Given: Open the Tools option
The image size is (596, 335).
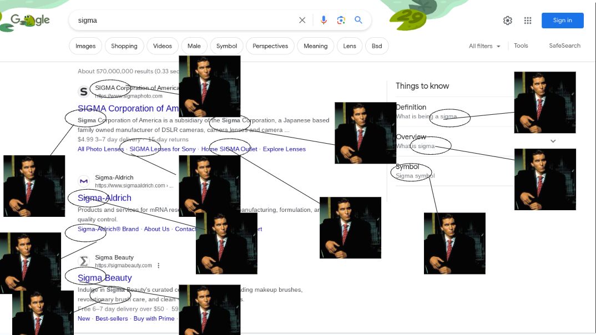Looking at the screenshot, I should tap(521, 46).
